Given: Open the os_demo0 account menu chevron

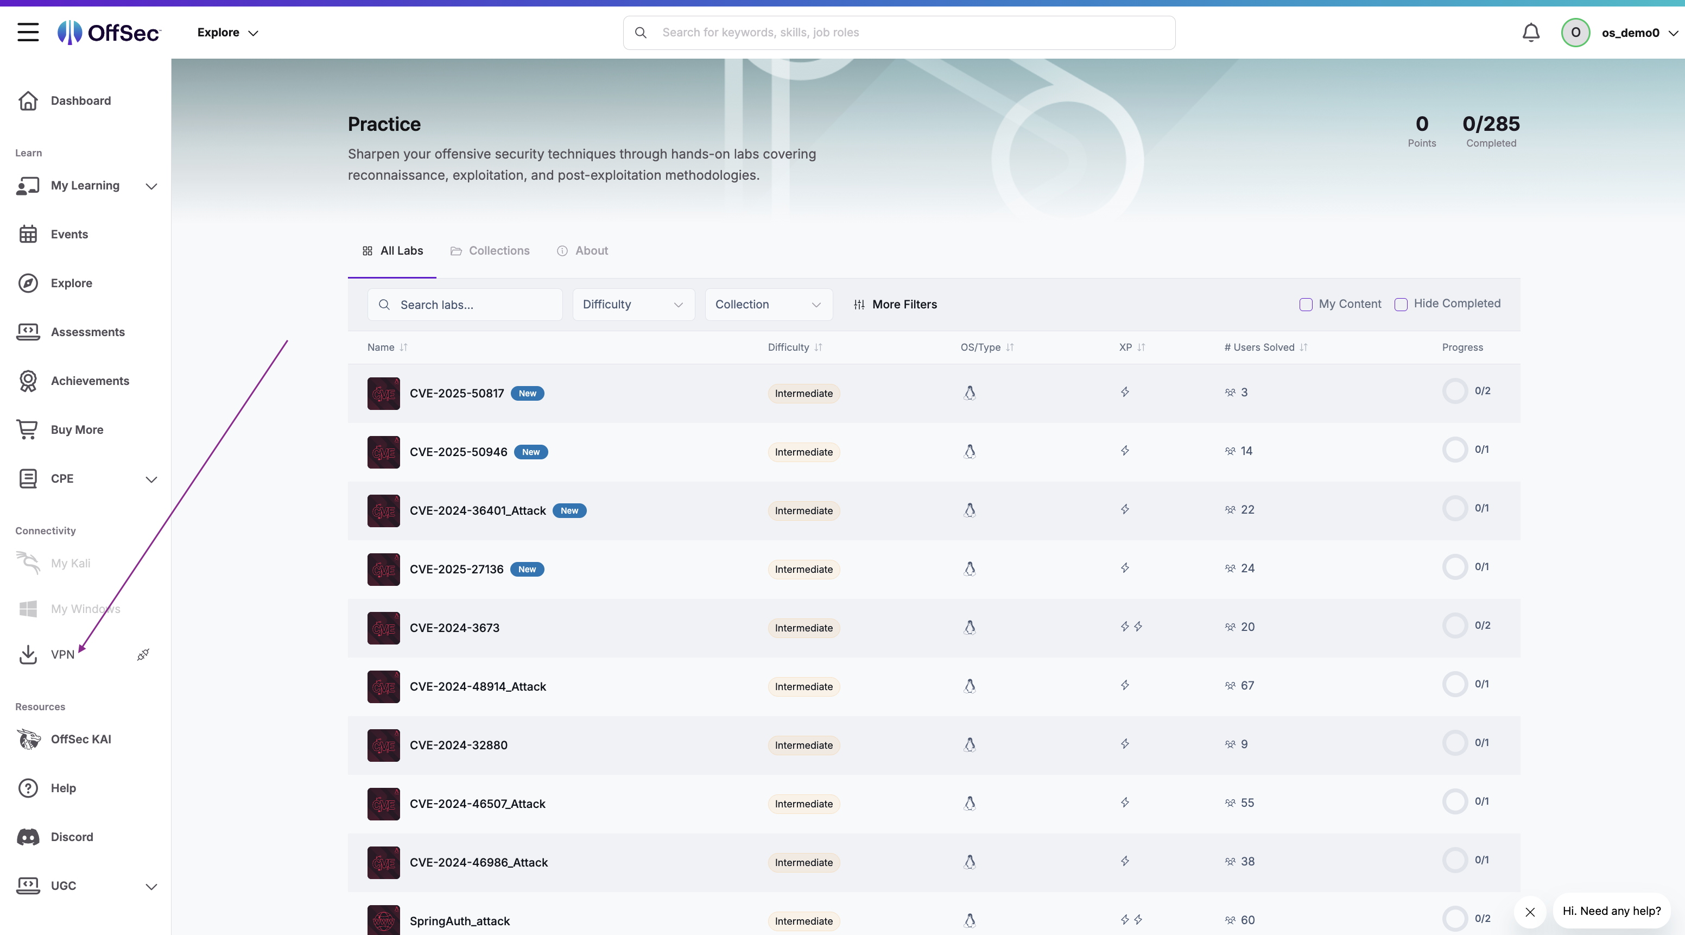Looking at the screenshot, I should (x=1673, y=33).
